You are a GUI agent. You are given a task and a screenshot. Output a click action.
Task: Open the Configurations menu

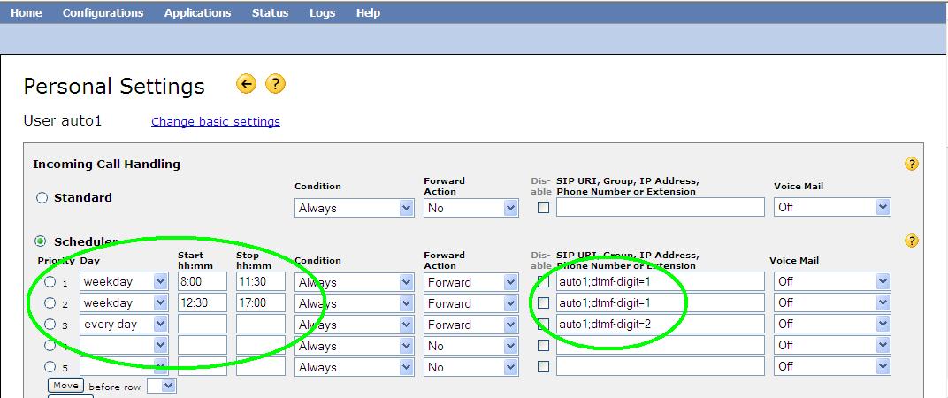pos(103,12)
